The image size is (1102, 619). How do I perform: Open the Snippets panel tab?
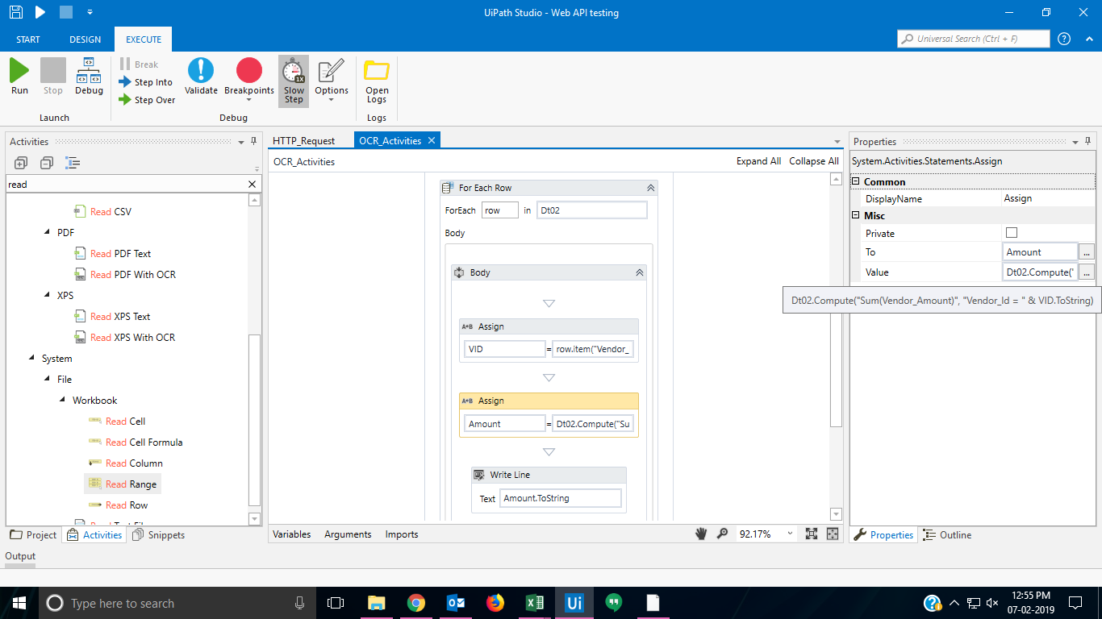tap(159, 535)
